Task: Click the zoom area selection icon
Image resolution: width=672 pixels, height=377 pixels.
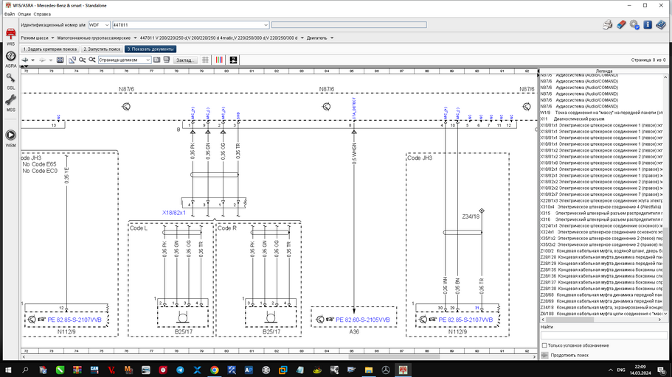Action: (x=72, y=60)
